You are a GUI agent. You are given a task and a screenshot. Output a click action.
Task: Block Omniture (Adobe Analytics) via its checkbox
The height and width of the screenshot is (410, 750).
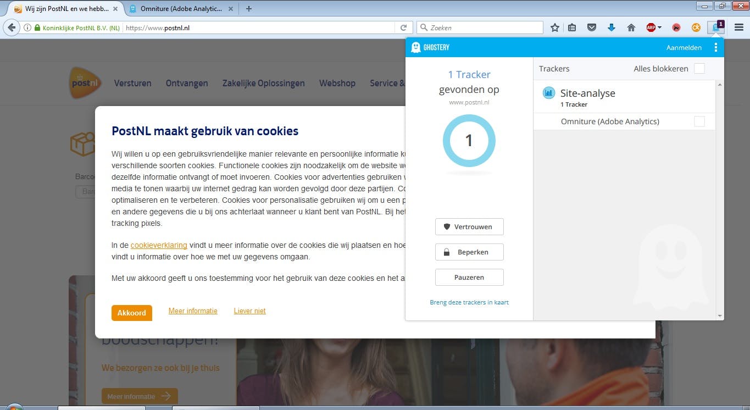click(x=699, y=121)
